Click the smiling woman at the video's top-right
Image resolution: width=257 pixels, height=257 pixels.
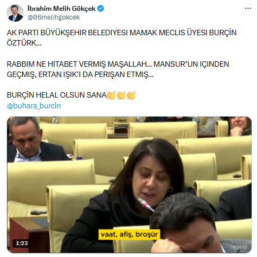pos(240,126)
